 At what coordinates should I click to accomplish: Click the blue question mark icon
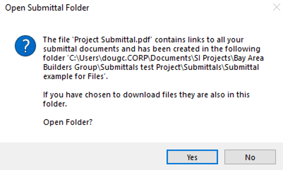tap(25, 46)
